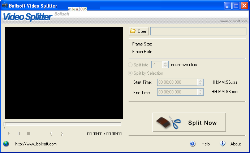Play the video with play icon
This screenshot has height=153, width=250.
(9, 134)
